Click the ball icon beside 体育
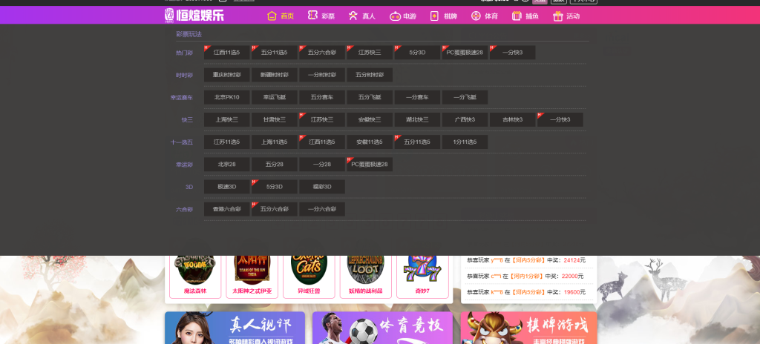 (475, 16)
